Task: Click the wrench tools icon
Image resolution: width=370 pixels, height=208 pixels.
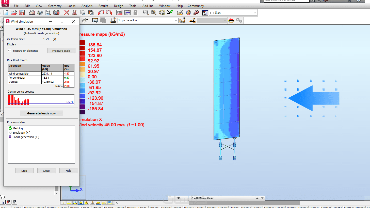Action: click(x=196, y=12)
